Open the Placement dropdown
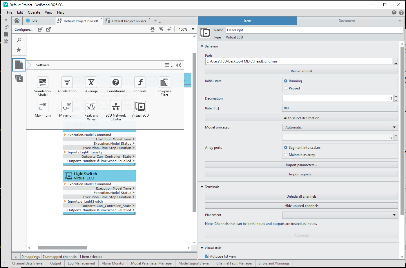The image size is (406, 268). (x=340, y=215)
